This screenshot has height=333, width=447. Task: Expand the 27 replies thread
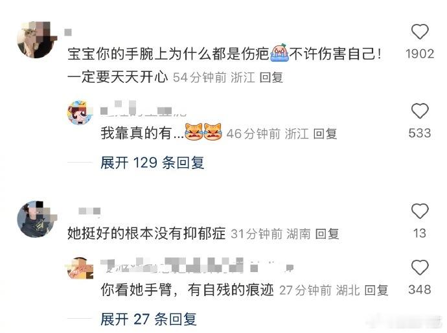click(x=148, y=319)
